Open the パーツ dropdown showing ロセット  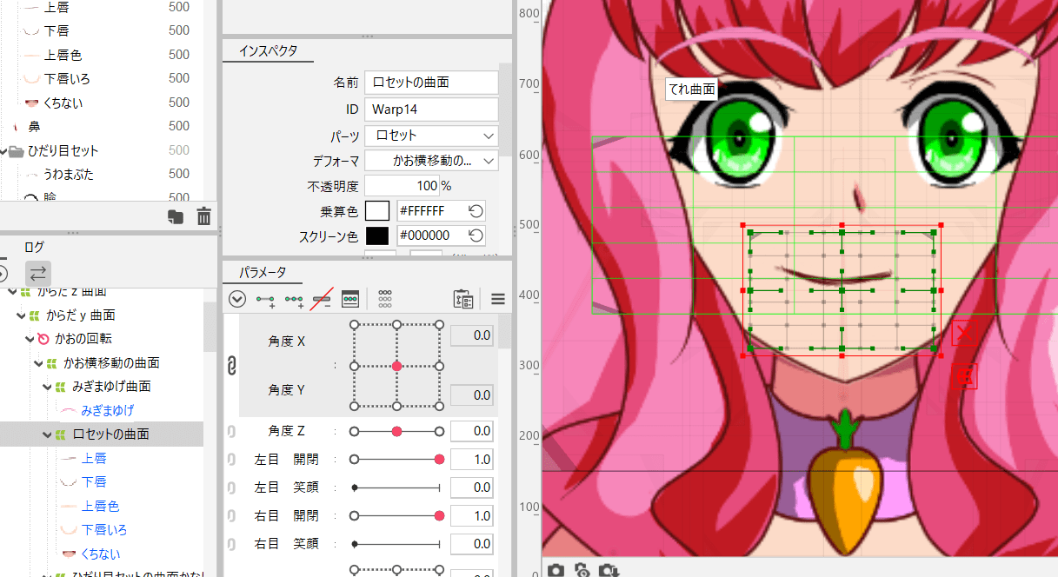pyautogui.click(x=430, y=136)
